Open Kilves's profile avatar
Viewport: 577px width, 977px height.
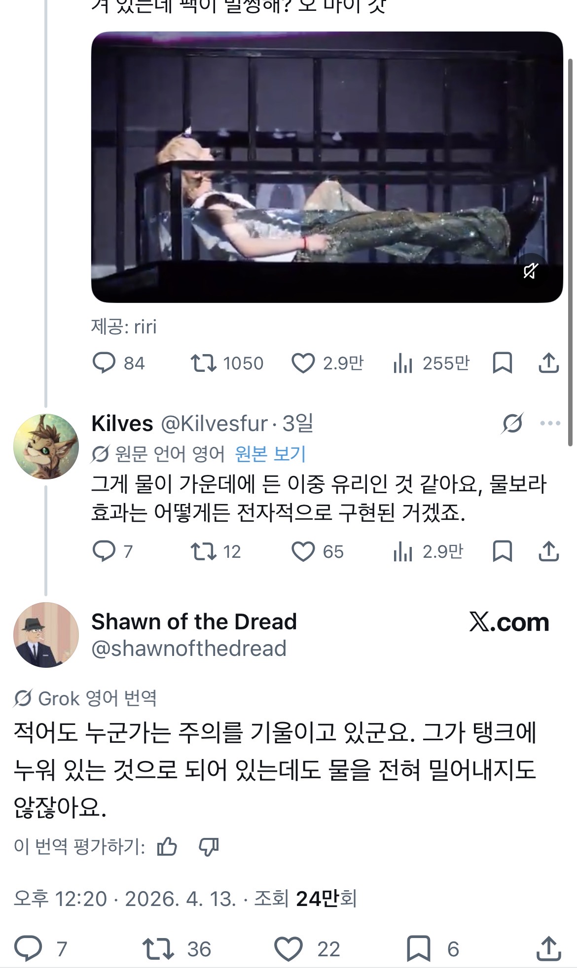(46, 446)
